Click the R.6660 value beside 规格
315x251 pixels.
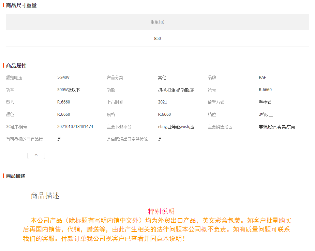pyautogui.click(x=164, y=114)
